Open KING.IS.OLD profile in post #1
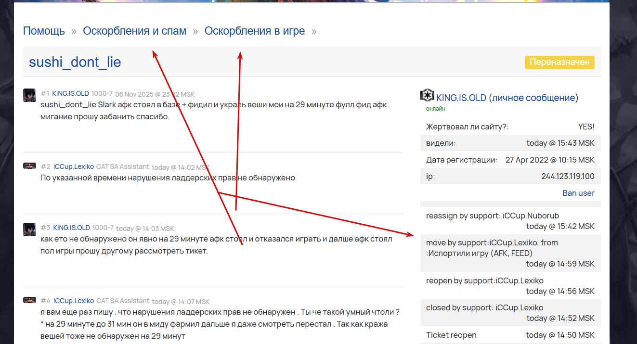637x344 pixels. [x=70, y=93]
